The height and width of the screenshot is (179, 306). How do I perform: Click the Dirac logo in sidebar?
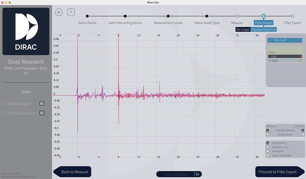click(x=26, y=31)
